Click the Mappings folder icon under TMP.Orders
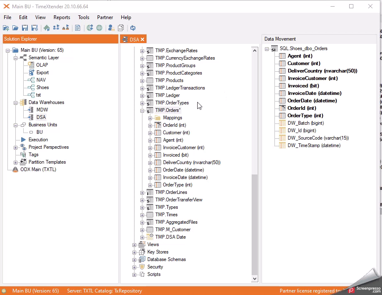382x295 pixels. 158,118
